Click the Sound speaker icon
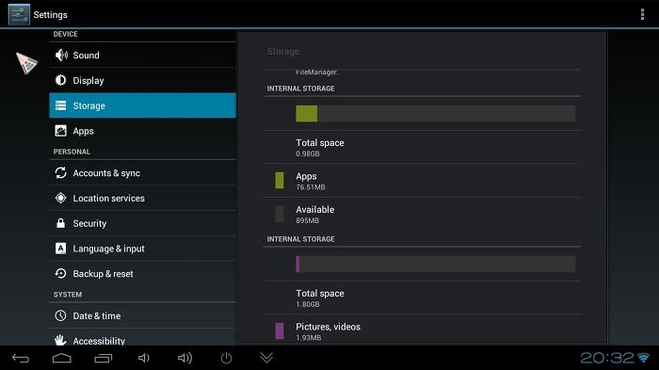659x370 pixels. click(x=61, y=56)
